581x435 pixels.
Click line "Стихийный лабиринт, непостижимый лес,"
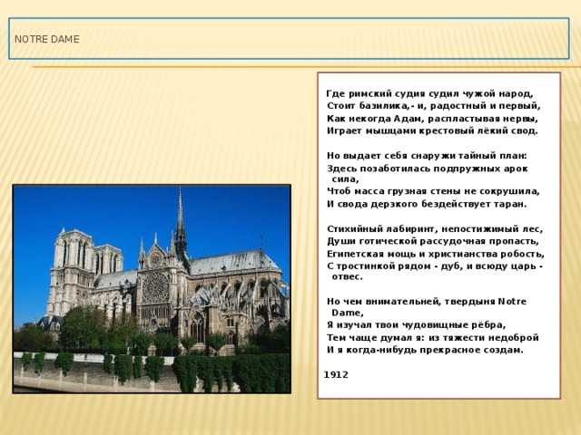coord(435,229)
